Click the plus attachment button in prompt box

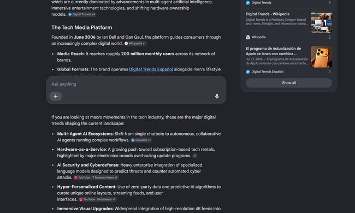[x=56, y=96]
